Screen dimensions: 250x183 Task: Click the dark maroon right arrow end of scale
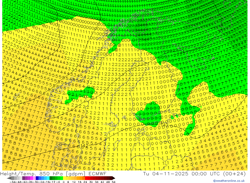point(114,178)
